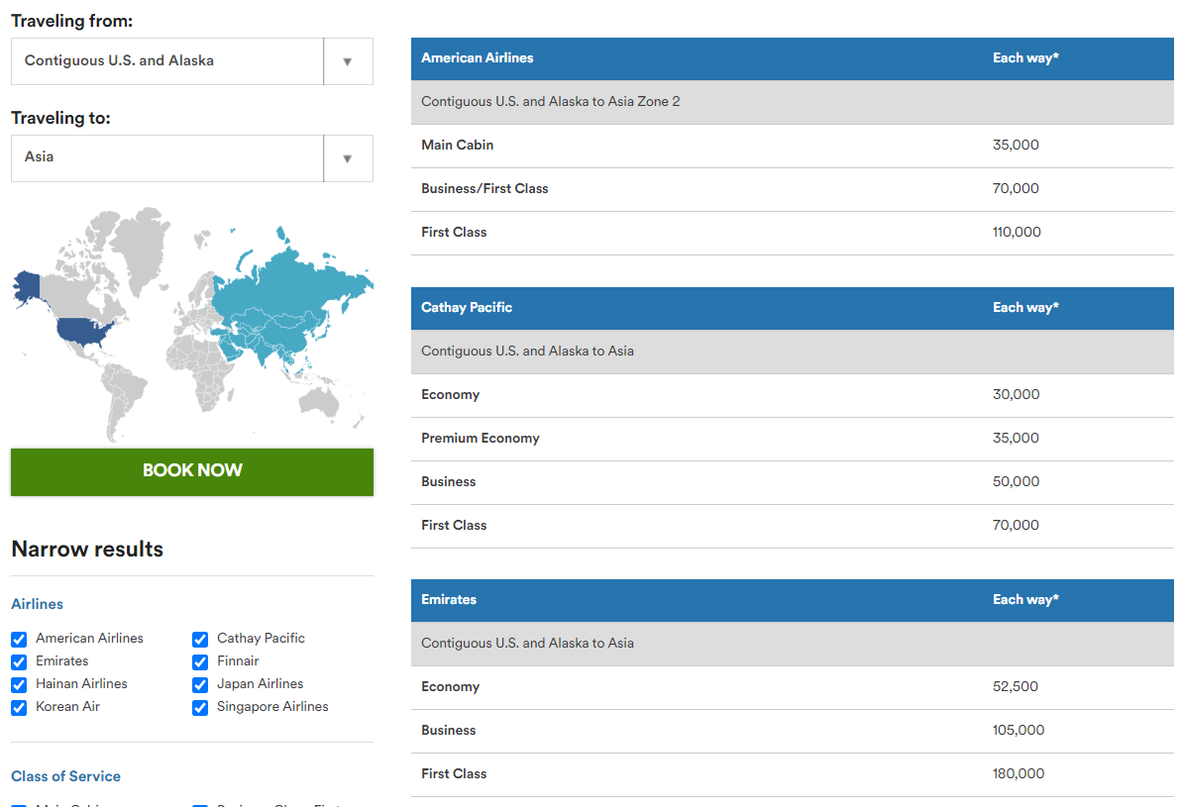Screen dimensions: 1180x807
Task: Click the Cathay Pacific table header
Action: (792, 308)
